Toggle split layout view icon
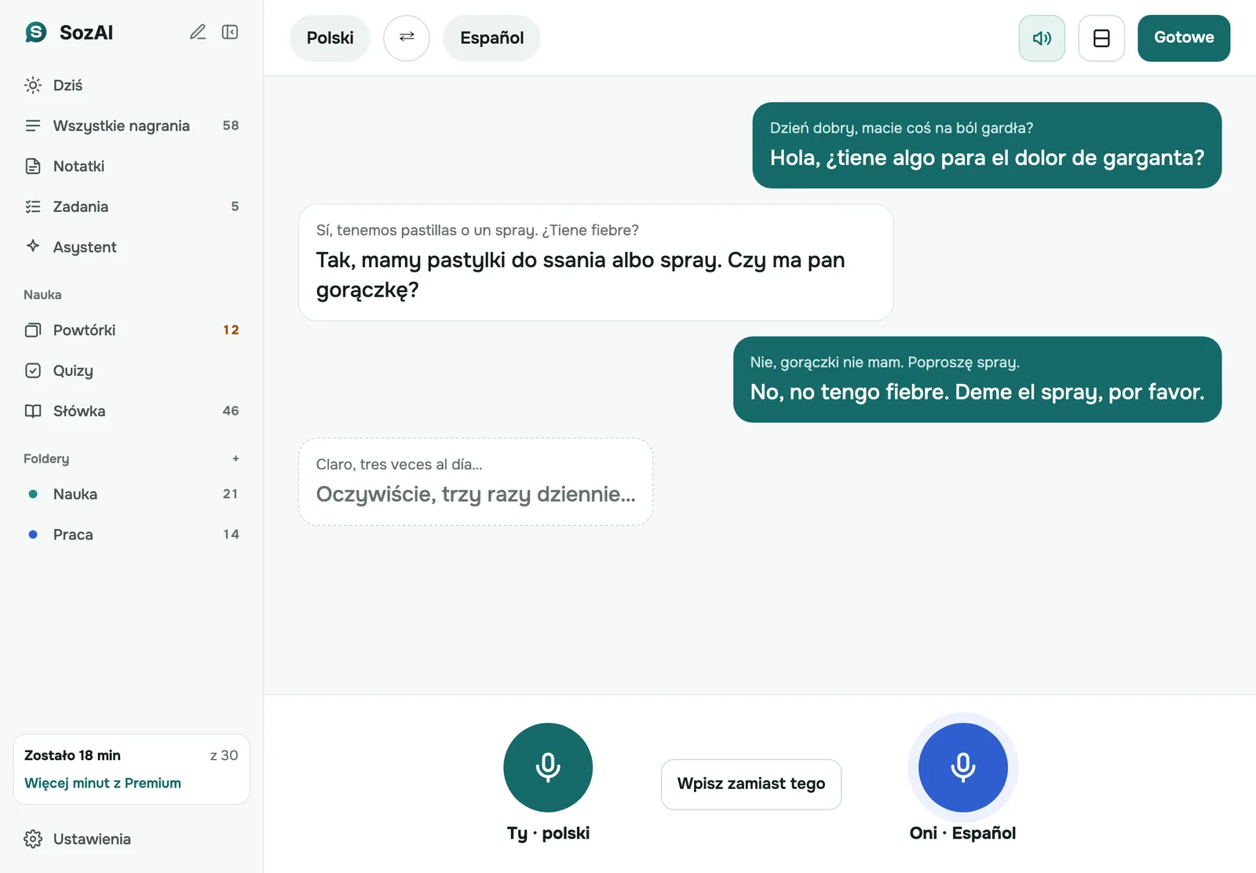The width and height of the screenshot is (1256, 873). pos(1101,38)
